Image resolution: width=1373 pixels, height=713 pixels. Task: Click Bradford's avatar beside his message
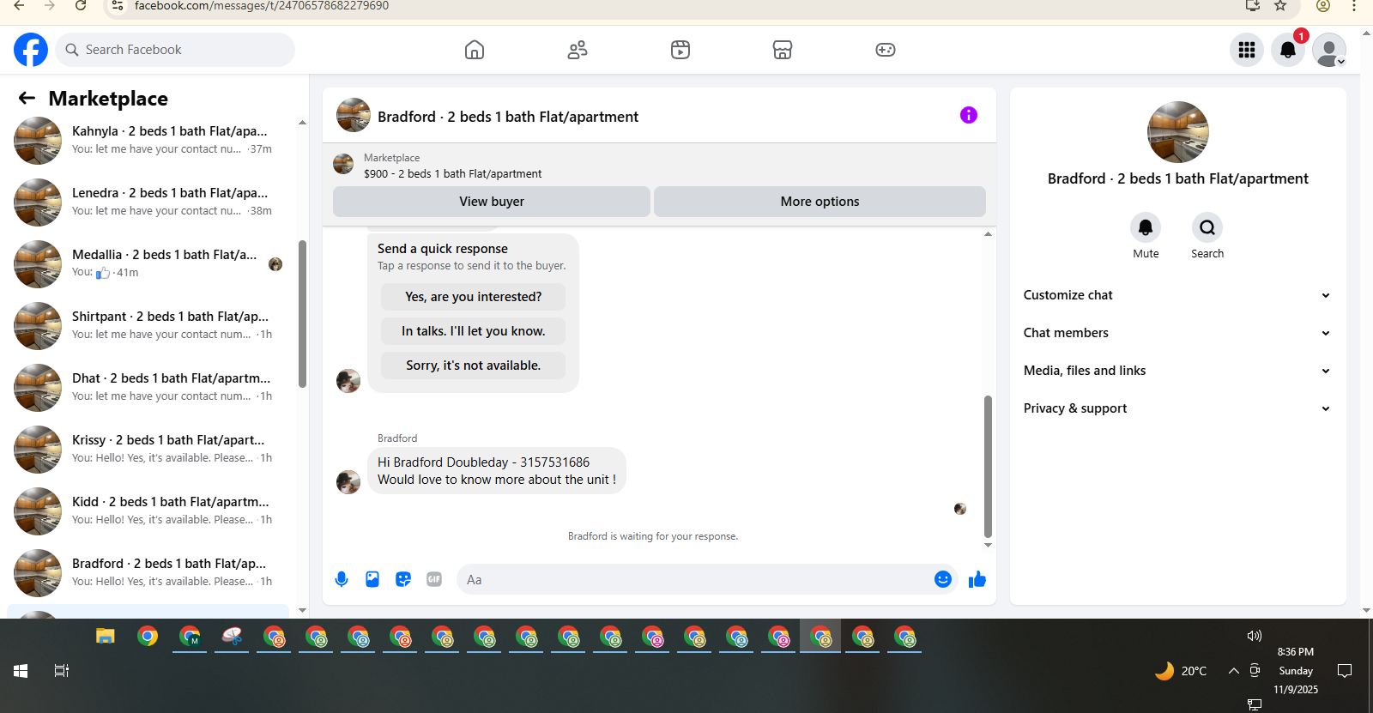(348, 481)
